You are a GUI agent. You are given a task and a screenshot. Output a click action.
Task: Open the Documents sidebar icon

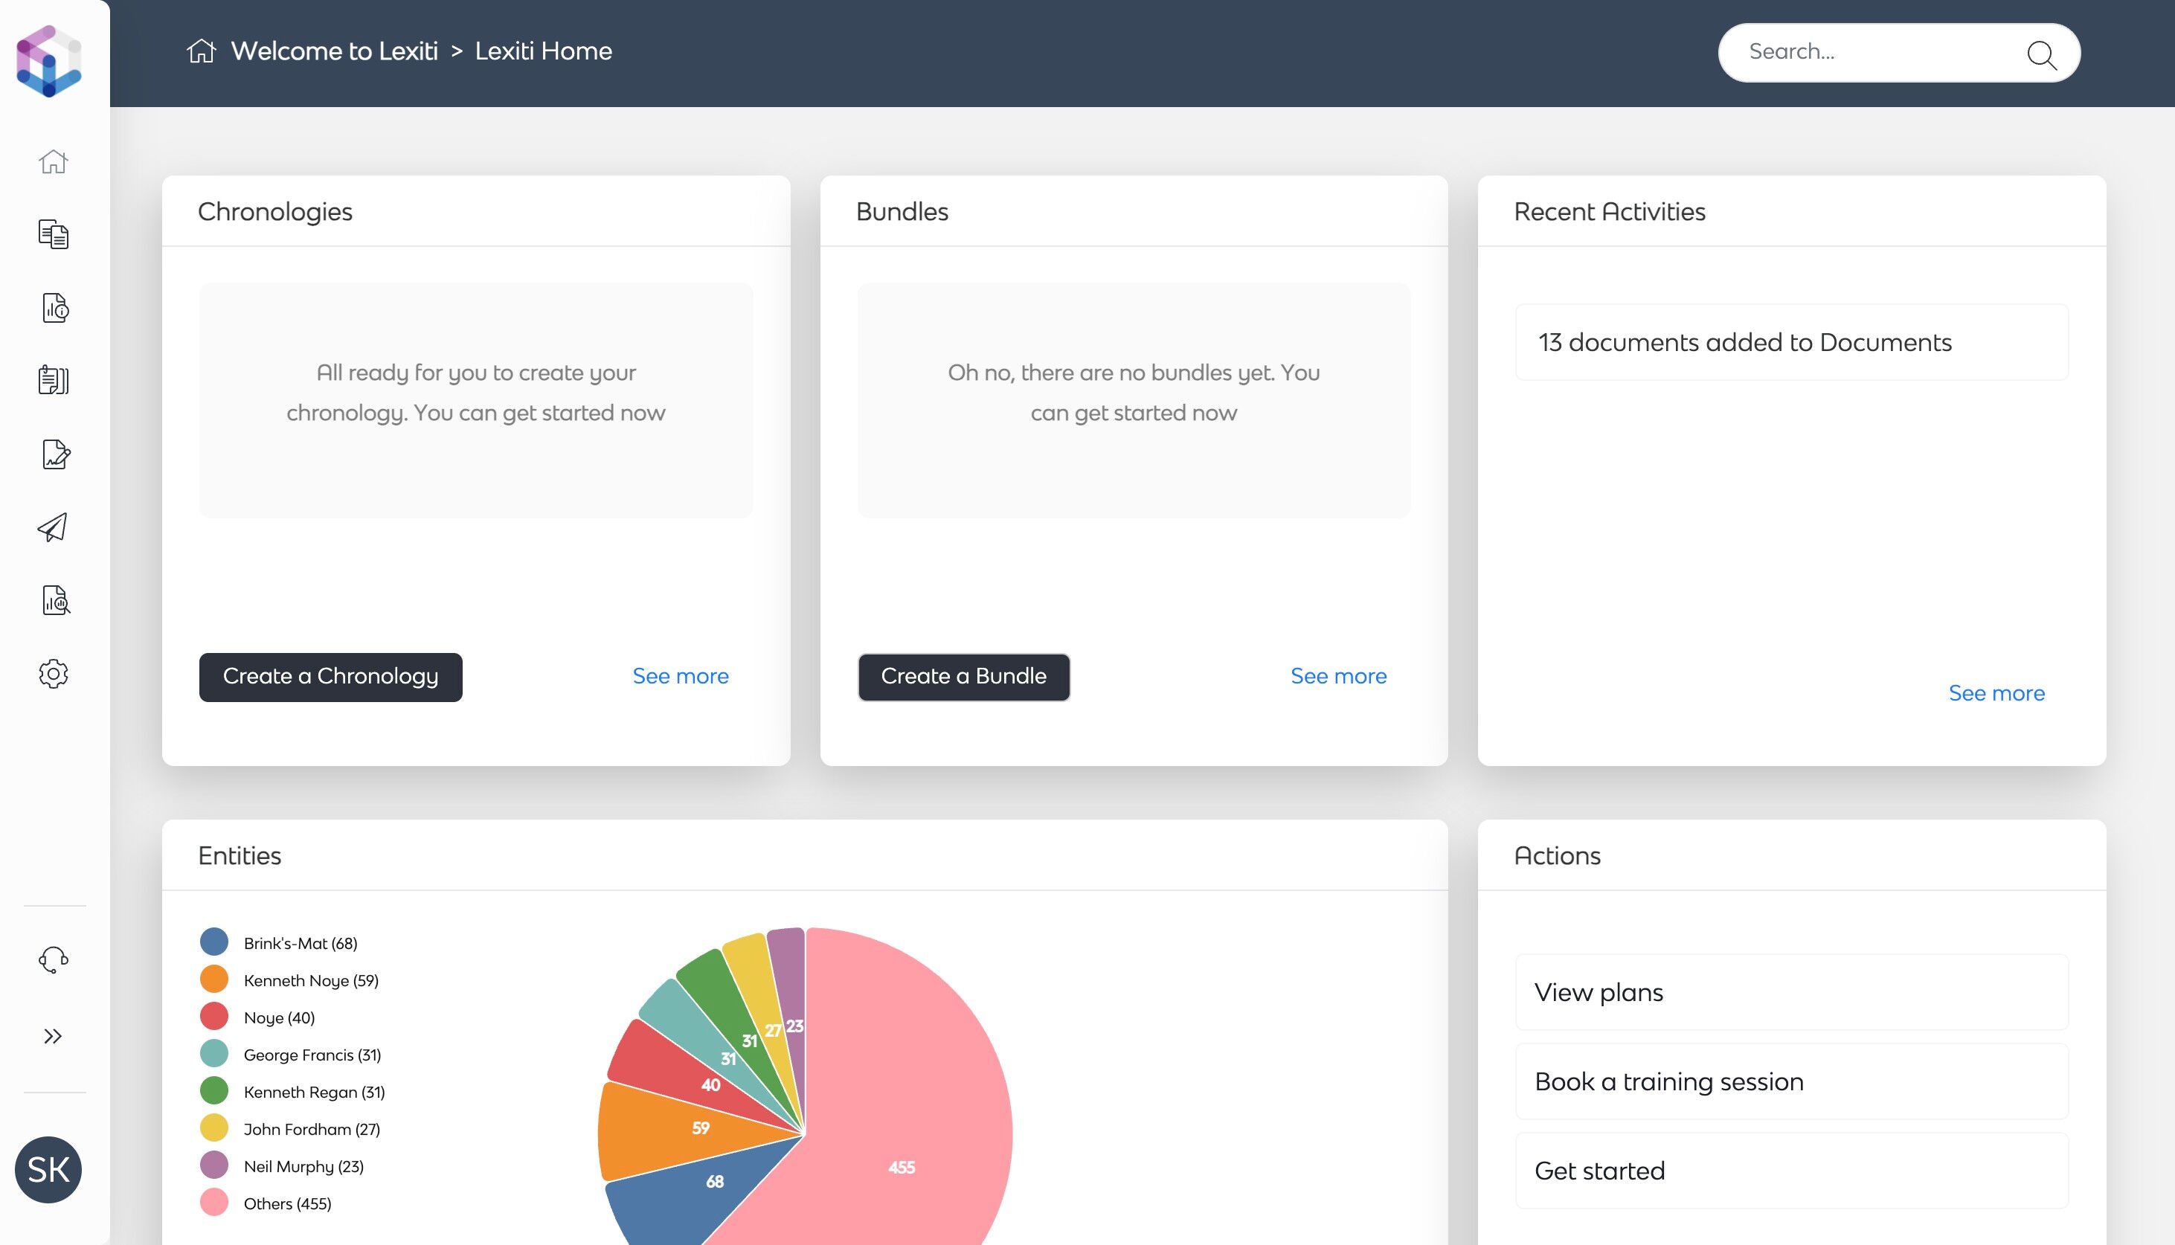coord(53,234)
